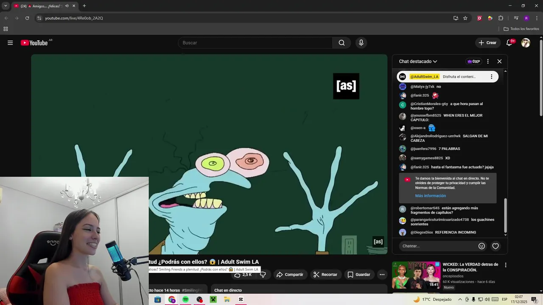Open CapCut from the taskbar
Screen dimensions: 543x305
tap(241, 299)
